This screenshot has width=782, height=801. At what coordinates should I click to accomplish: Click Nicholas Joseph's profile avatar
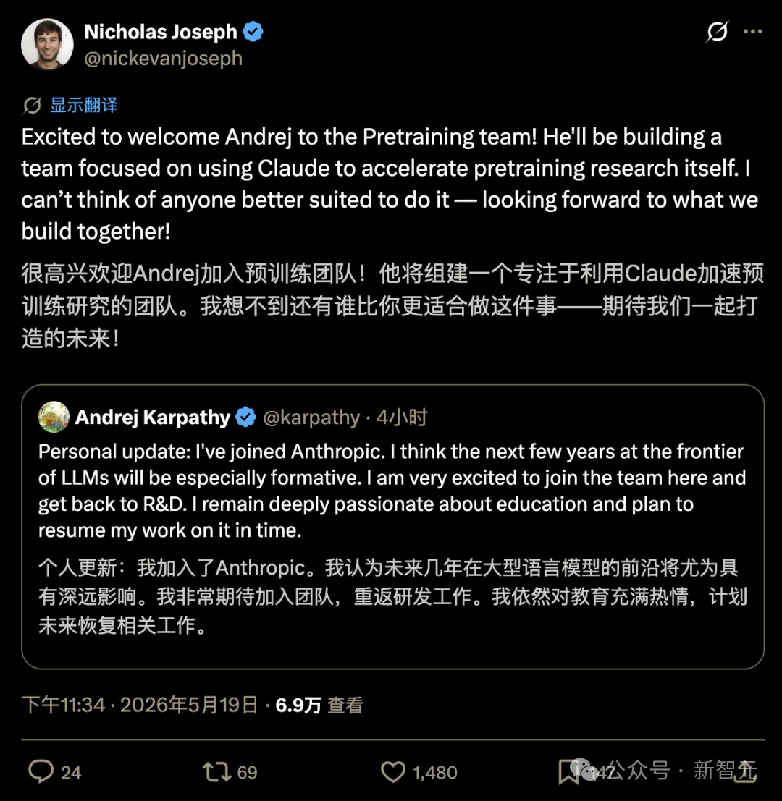pos(47,44)
